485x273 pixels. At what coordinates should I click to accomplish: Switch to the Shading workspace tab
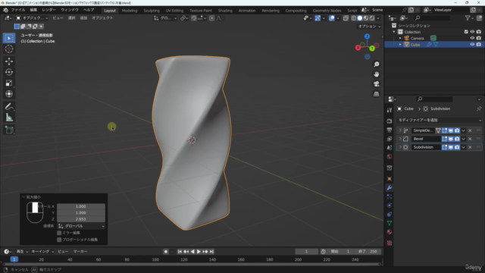coord(225,11)
